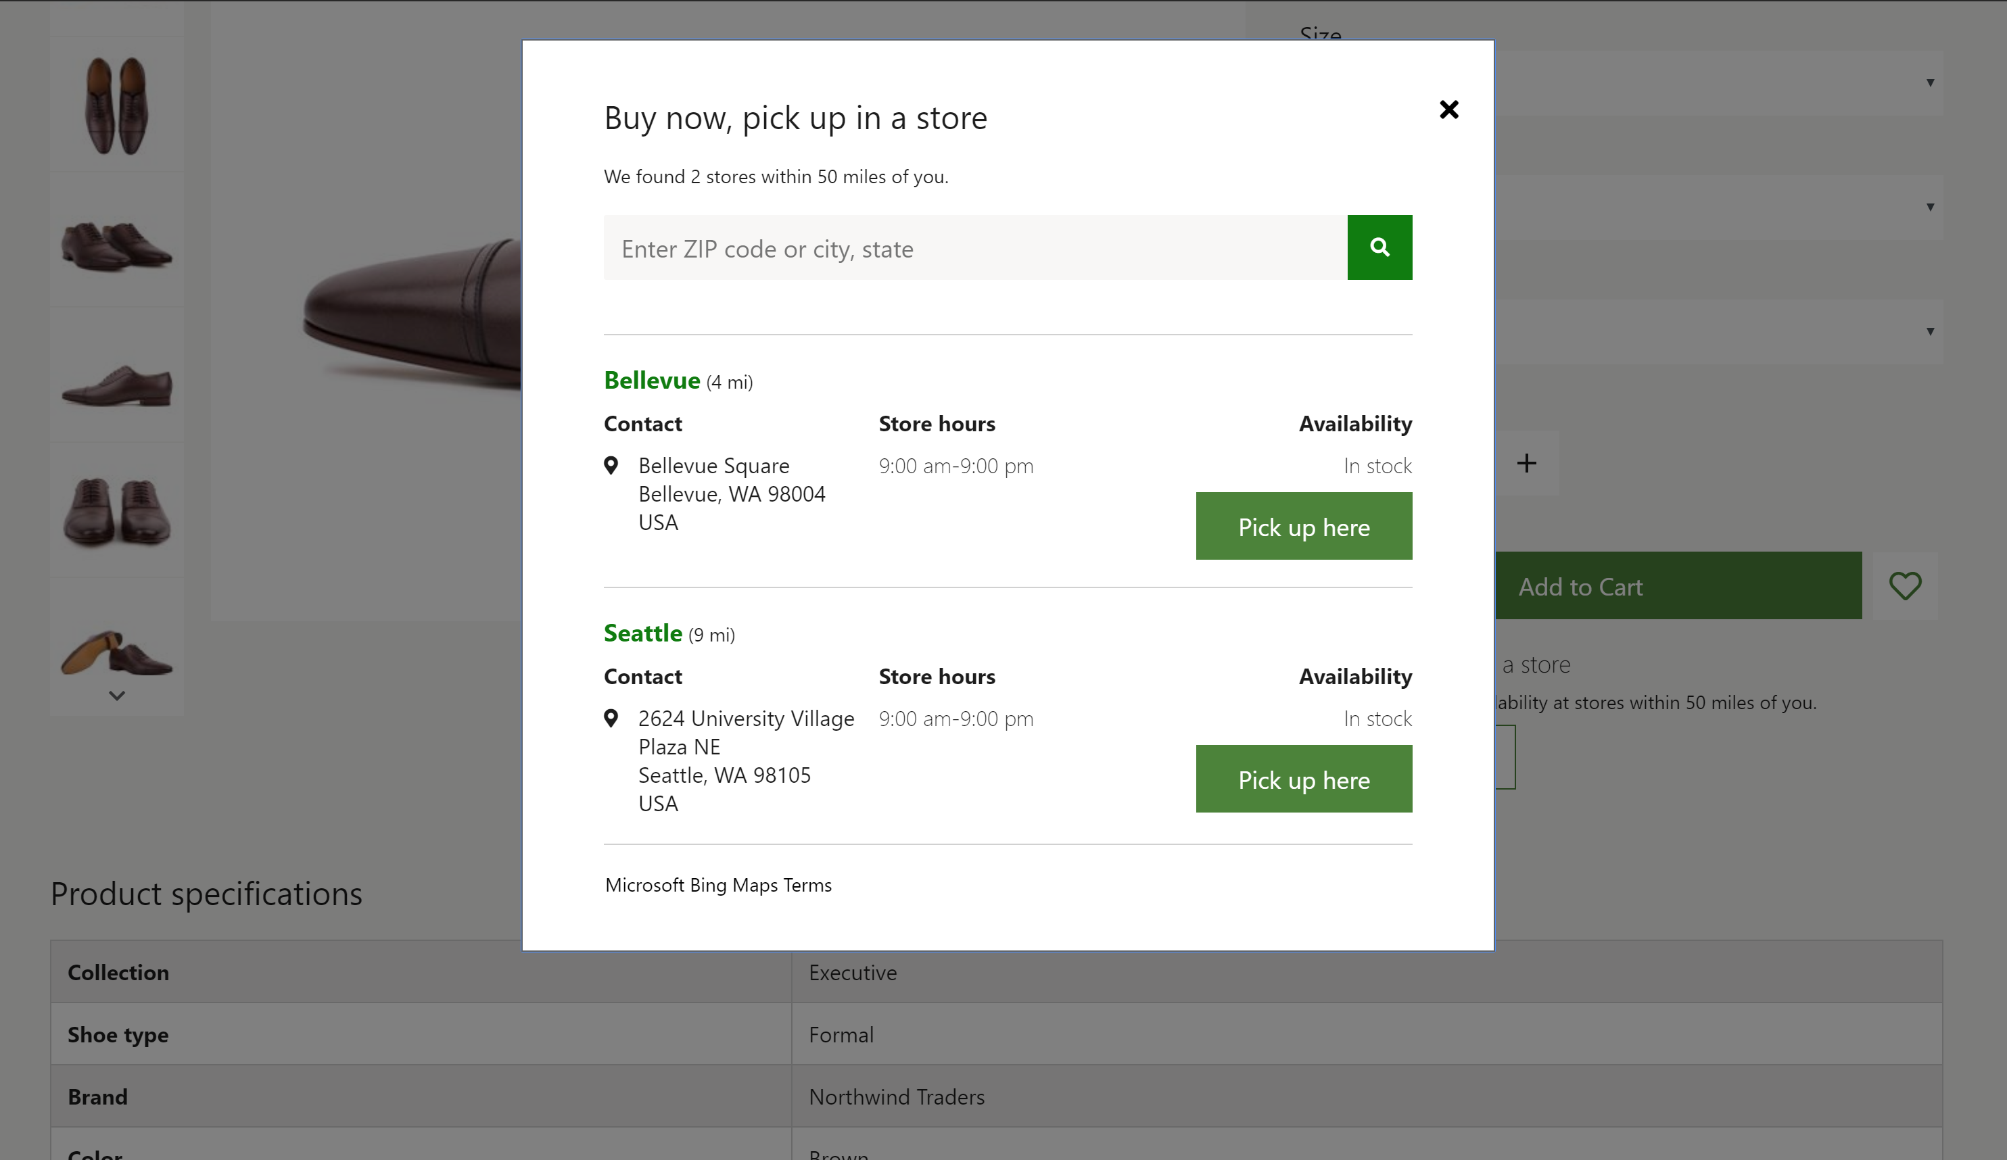Click the scroll down arrow for thumbnails

coord(116,696)
